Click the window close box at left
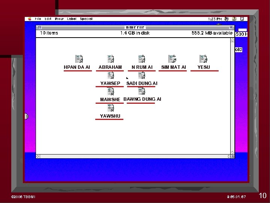The height and width of the screenshot is (203, 270). [40, 27]
